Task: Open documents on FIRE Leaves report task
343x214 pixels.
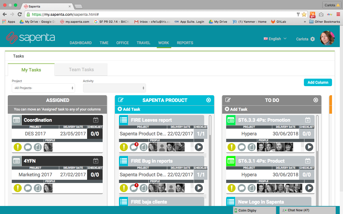Action: tap(144, 147)
